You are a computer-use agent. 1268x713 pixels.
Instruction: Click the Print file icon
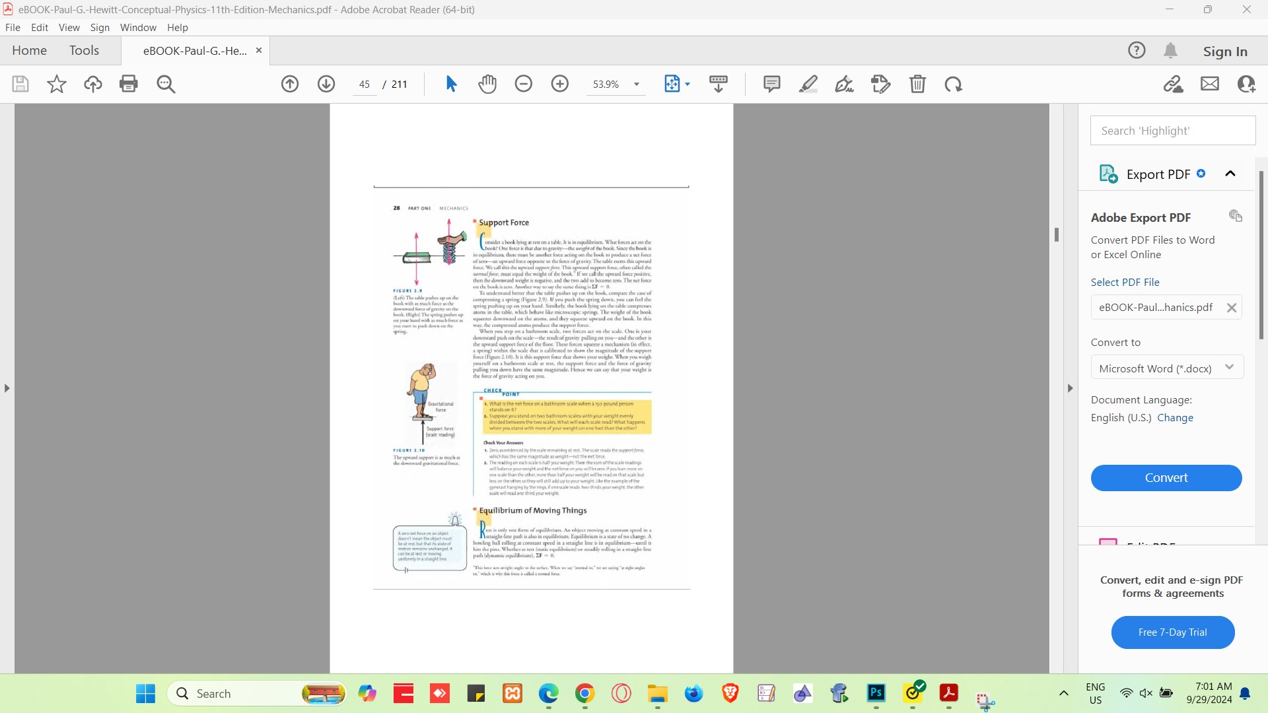point(129,84)
